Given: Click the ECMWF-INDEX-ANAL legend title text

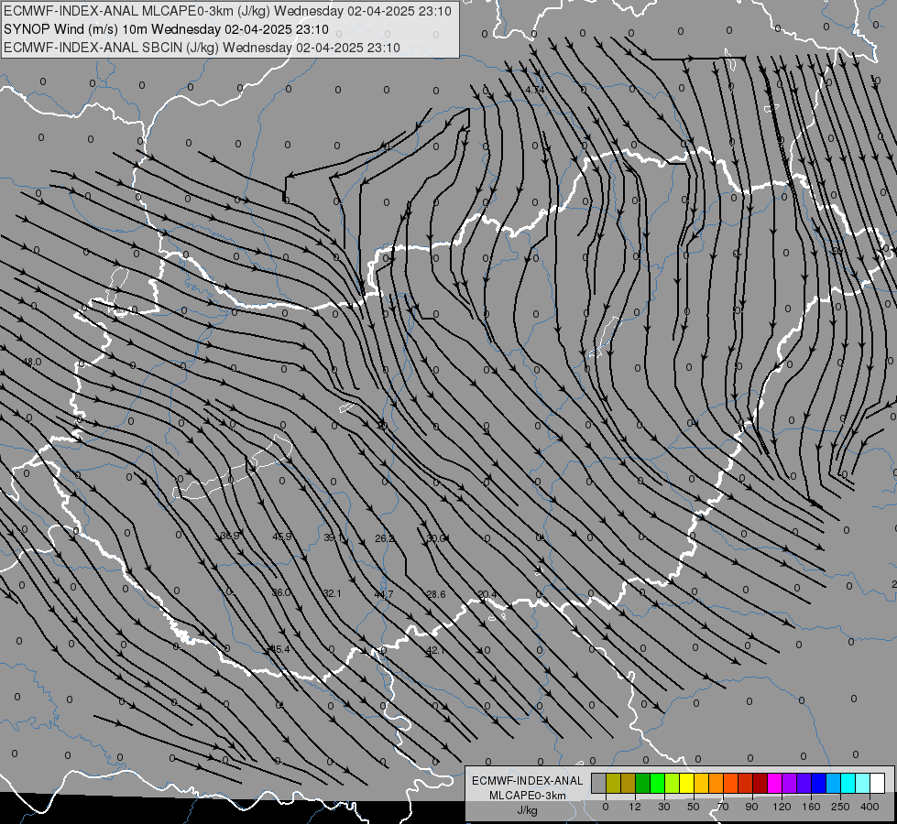Looking at the screenshot, I should pyautogui.click(x=528, y=781).
